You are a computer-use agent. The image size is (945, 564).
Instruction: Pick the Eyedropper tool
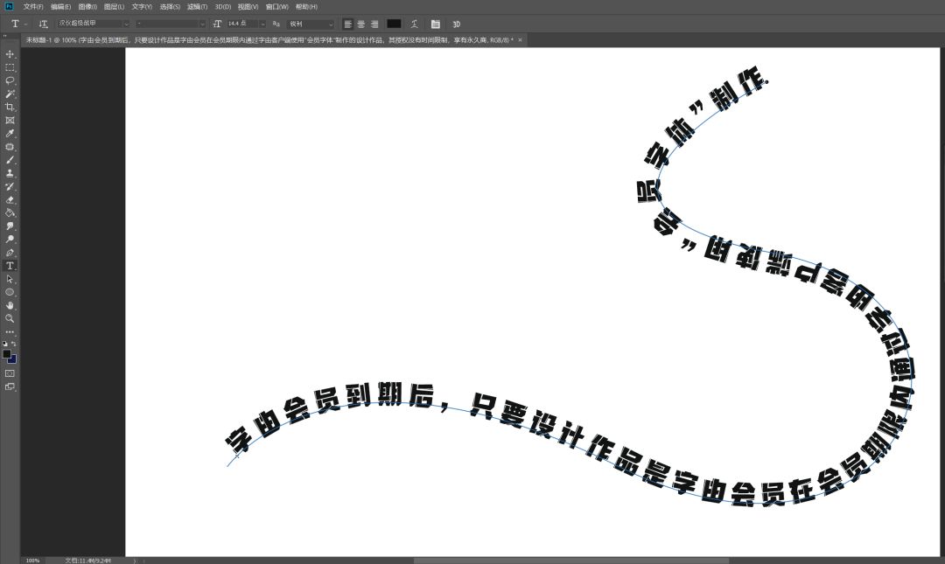(x=10, y=134)
